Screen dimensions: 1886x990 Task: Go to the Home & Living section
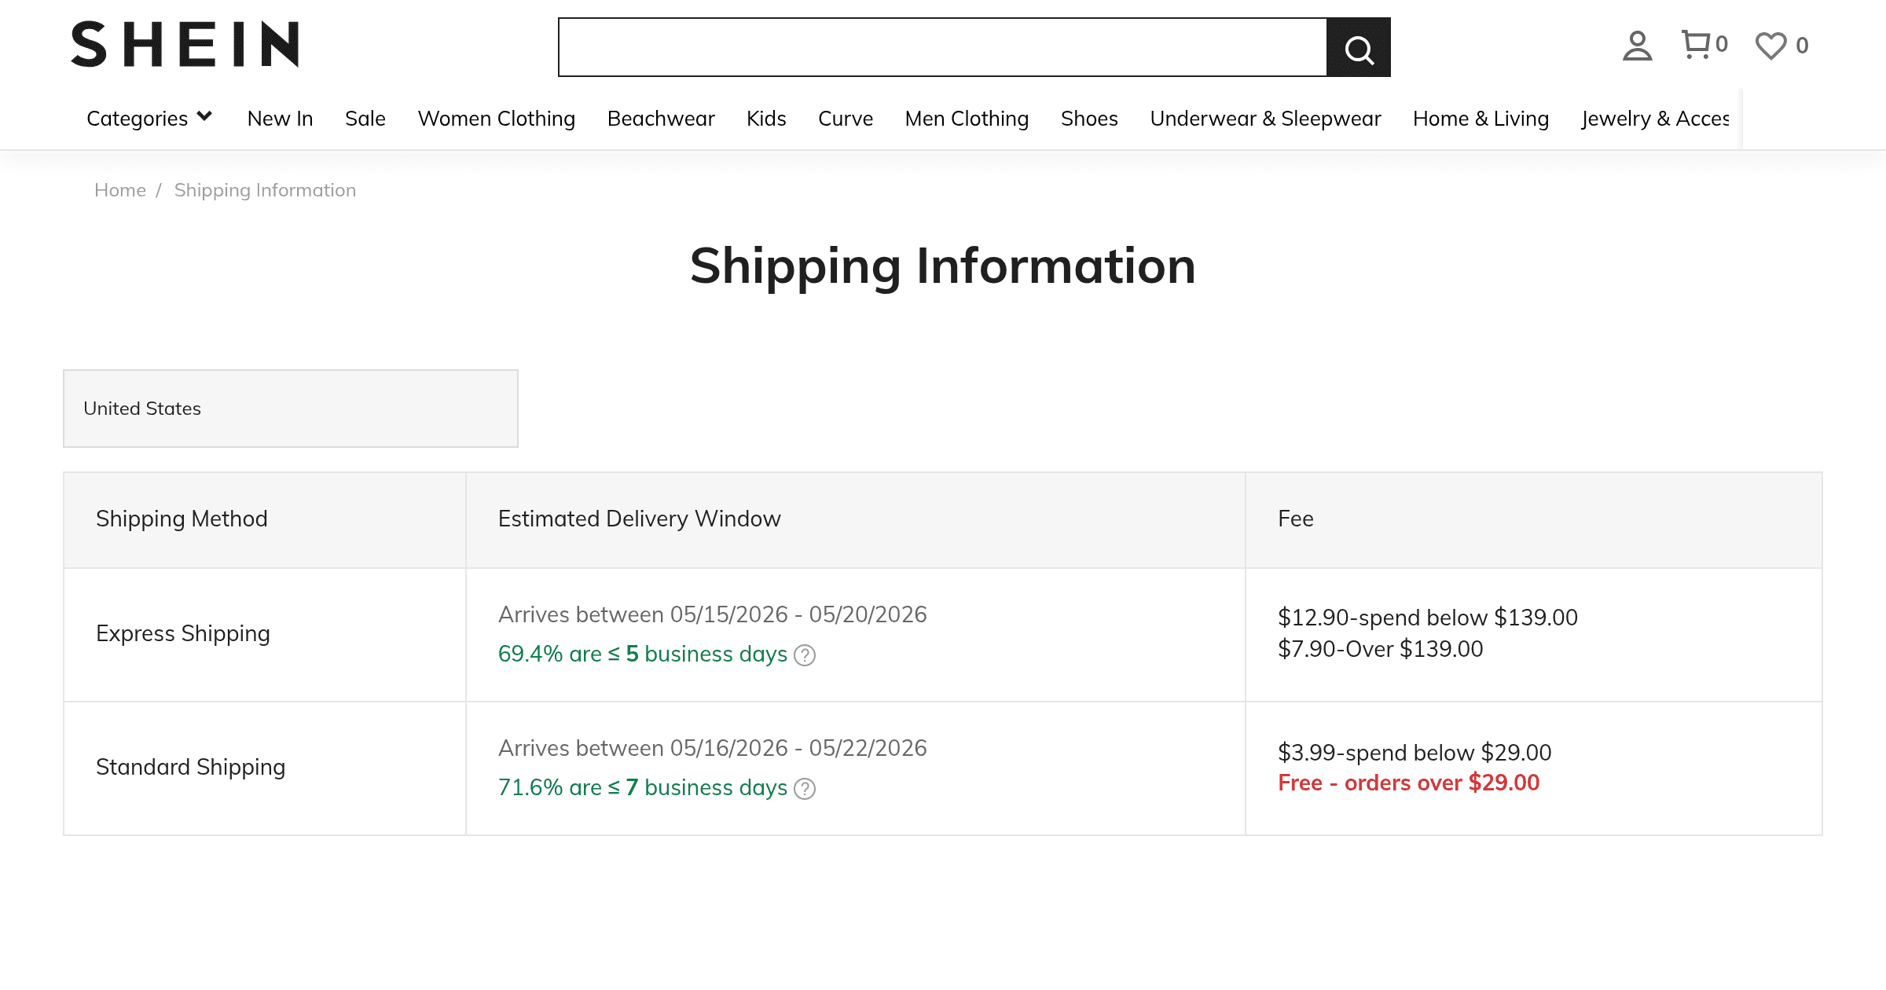tap(1481, 119)
